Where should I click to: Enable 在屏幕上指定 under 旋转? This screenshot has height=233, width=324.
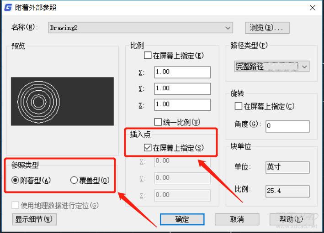tap(238, 106)
